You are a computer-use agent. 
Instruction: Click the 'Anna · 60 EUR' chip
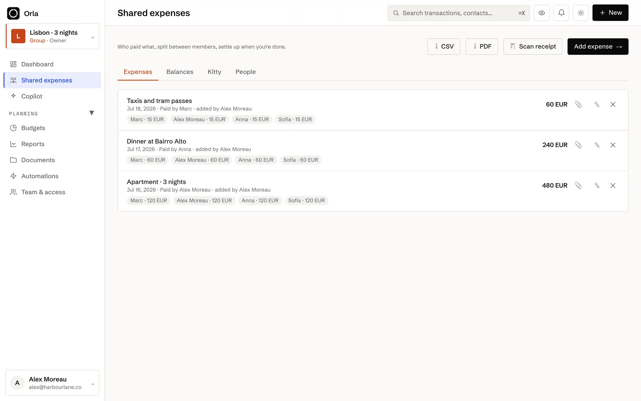(x=256, y=160)
